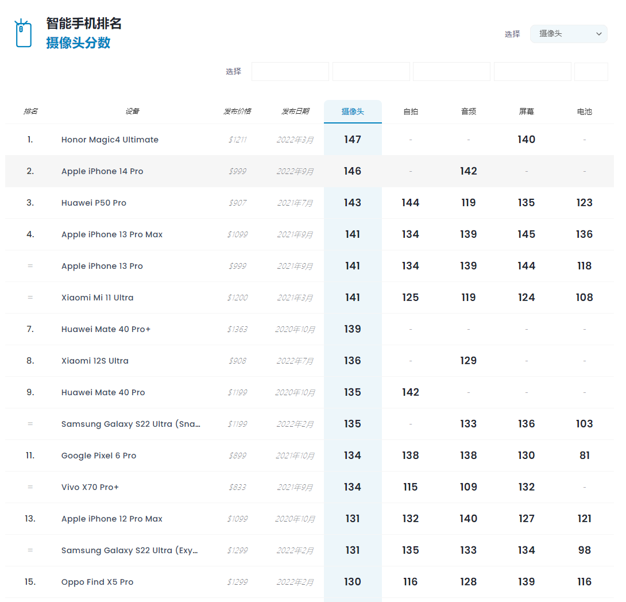
Task: Click audio score 129 for Xiaomi 12S Ultra
Action: 468,361
